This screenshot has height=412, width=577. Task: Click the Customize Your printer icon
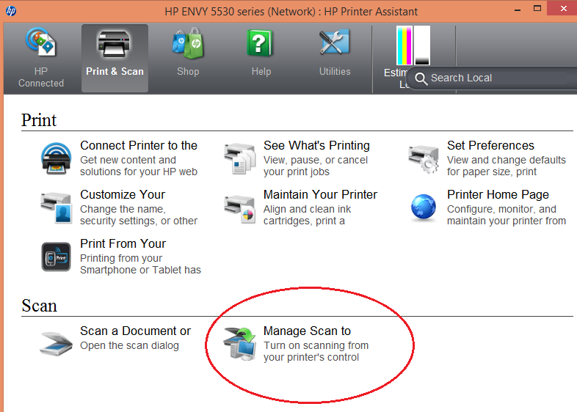pos(56,208)
